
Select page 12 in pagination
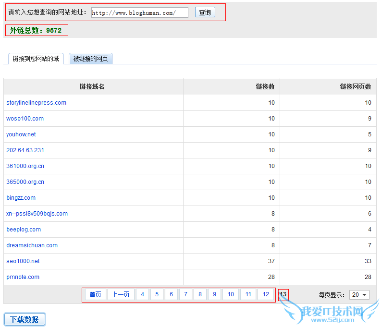[x=266, y=294]
